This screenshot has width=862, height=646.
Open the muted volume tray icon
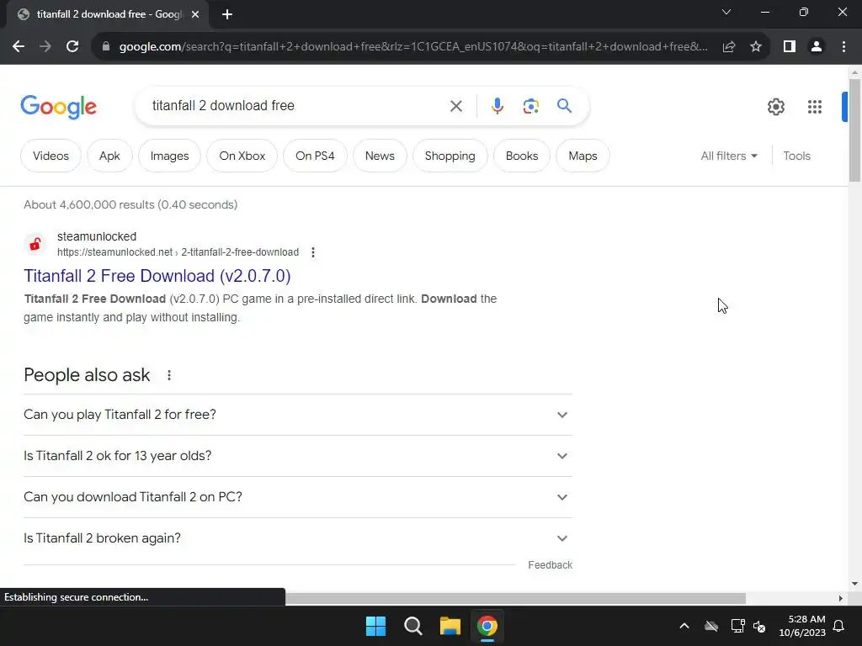coord(760,626)
